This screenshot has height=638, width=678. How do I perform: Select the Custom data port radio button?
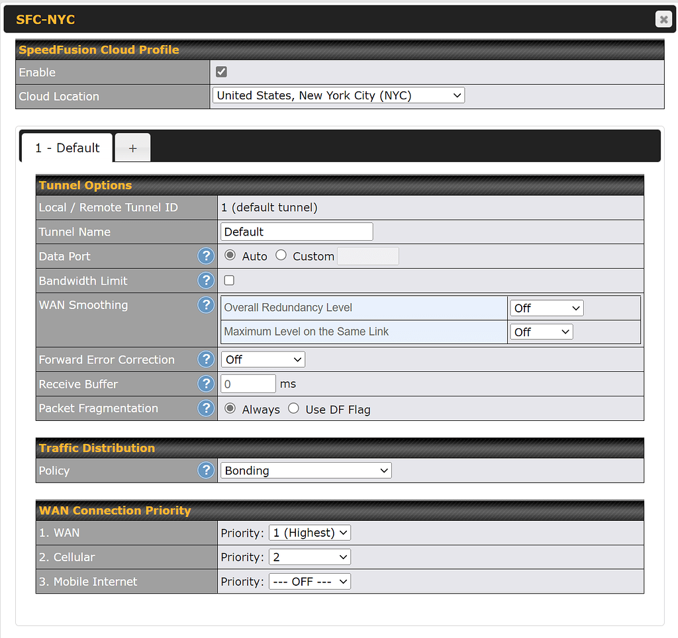(281, 255)
